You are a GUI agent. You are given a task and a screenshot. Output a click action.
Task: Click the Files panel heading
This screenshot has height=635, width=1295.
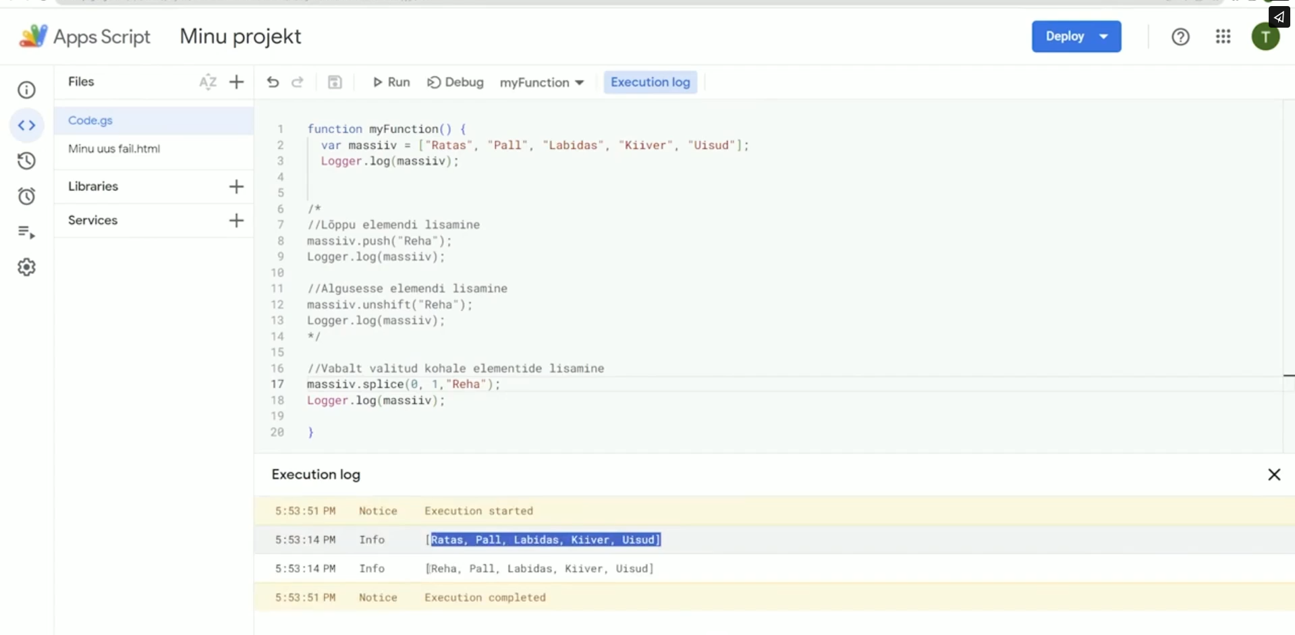tap(81, 82)
